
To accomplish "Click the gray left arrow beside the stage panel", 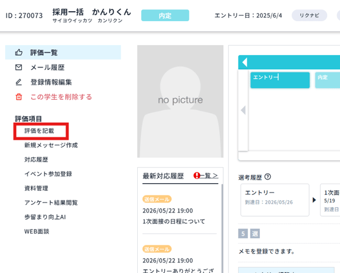I will [243, 110].
